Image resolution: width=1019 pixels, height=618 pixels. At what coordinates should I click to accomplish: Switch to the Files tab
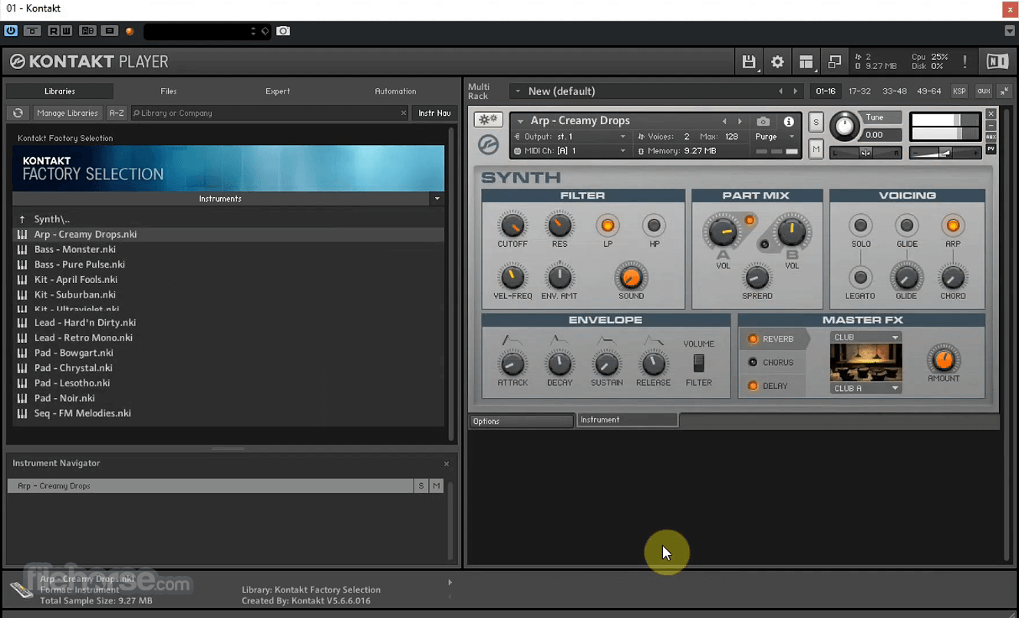coord(169,91)
